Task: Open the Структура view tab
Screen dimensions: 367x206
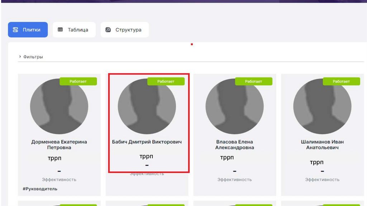Action: [125, 30]
